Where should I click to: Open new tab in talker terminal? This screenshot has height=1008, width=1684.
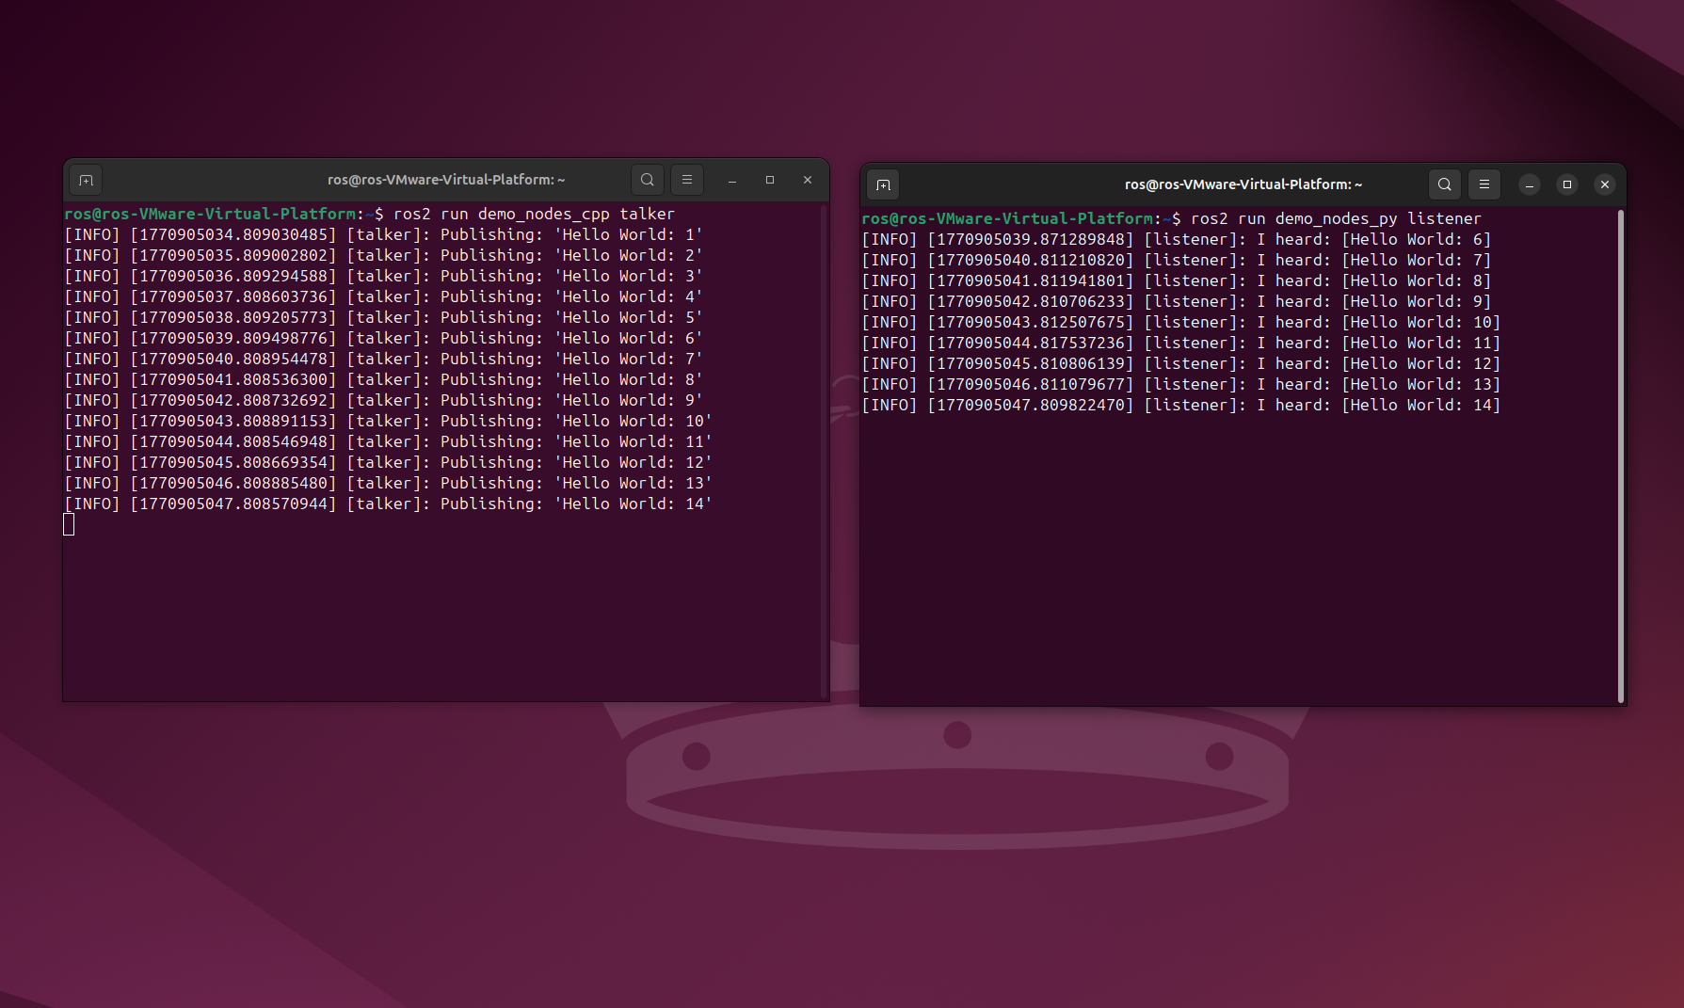86,180
